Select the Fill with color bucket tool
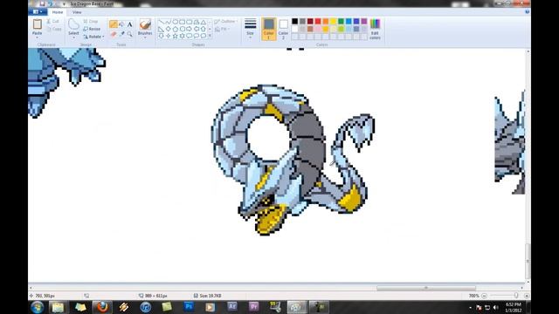Viewport: 559px width, 314px height. coord(121,24)
